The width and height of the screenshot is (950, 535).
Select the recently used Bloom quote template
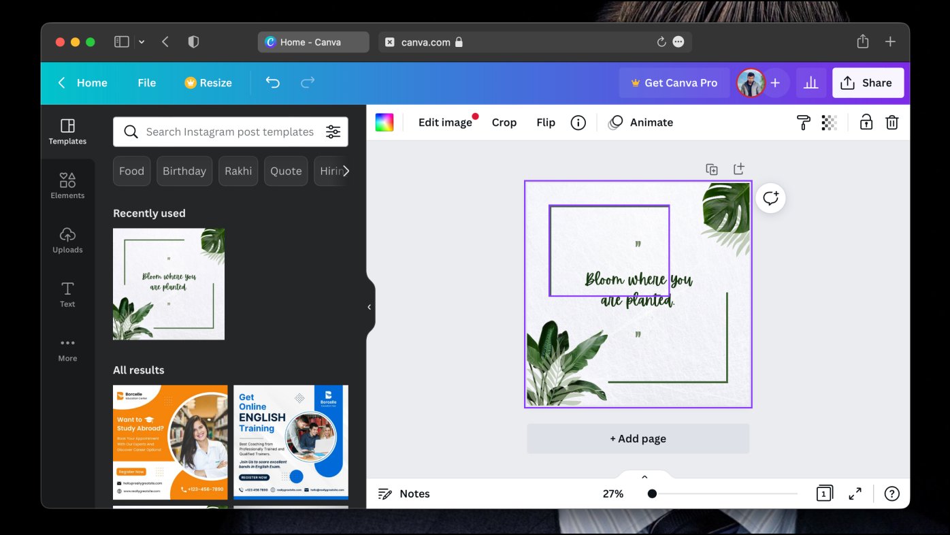(169, 284)
